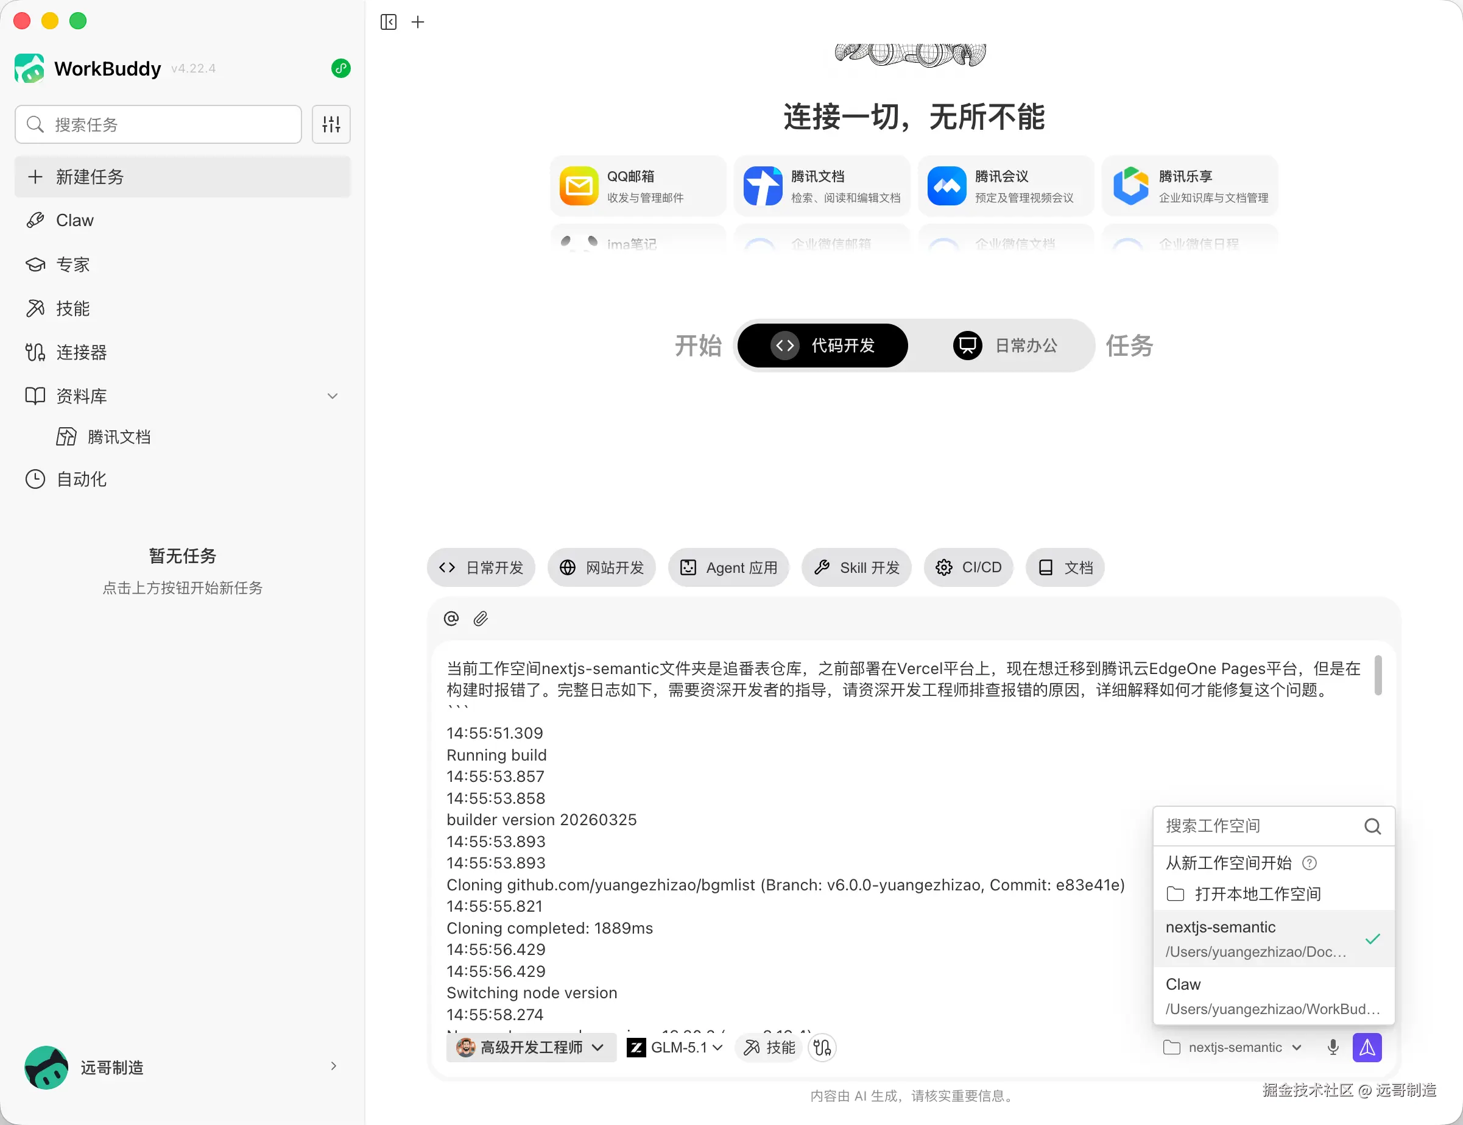Viewport: 1463px width, 1125px height.
Task: Click 'builder version 20260325' text
Action: 541,820
